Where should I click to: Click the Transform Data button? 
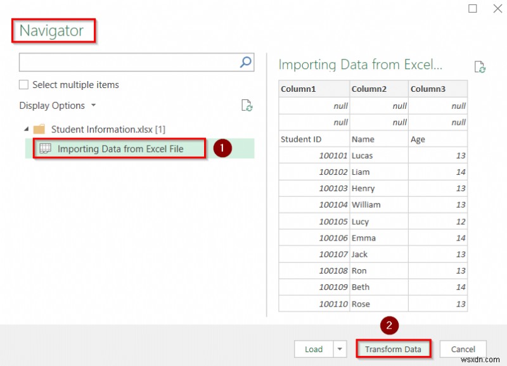pyautogui.click(x=394, y=349)
